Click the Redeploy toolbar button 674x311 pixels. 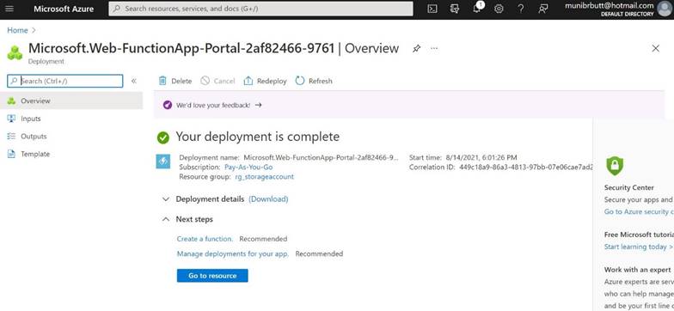265,81
